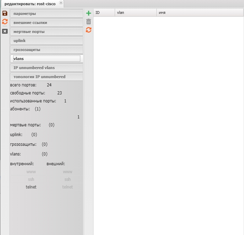Click the orange refresh icon in left toolbar
The image size is (244, 235).
tap(5, 22)
